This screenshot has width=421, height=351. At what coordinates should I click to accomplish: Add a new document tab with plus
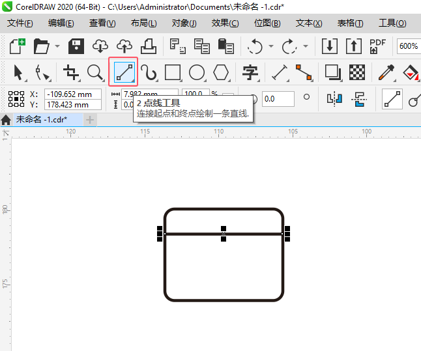pyautogui.click(x=90, y=120)
